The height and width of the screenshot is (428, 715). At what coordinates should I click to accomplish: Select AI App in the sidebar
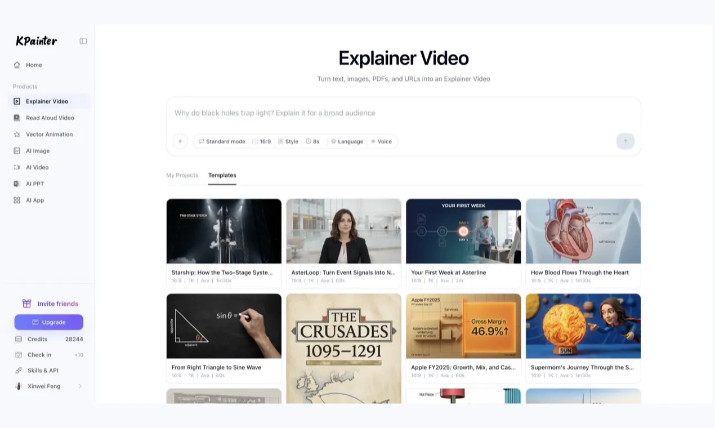[x=48, y=200]
